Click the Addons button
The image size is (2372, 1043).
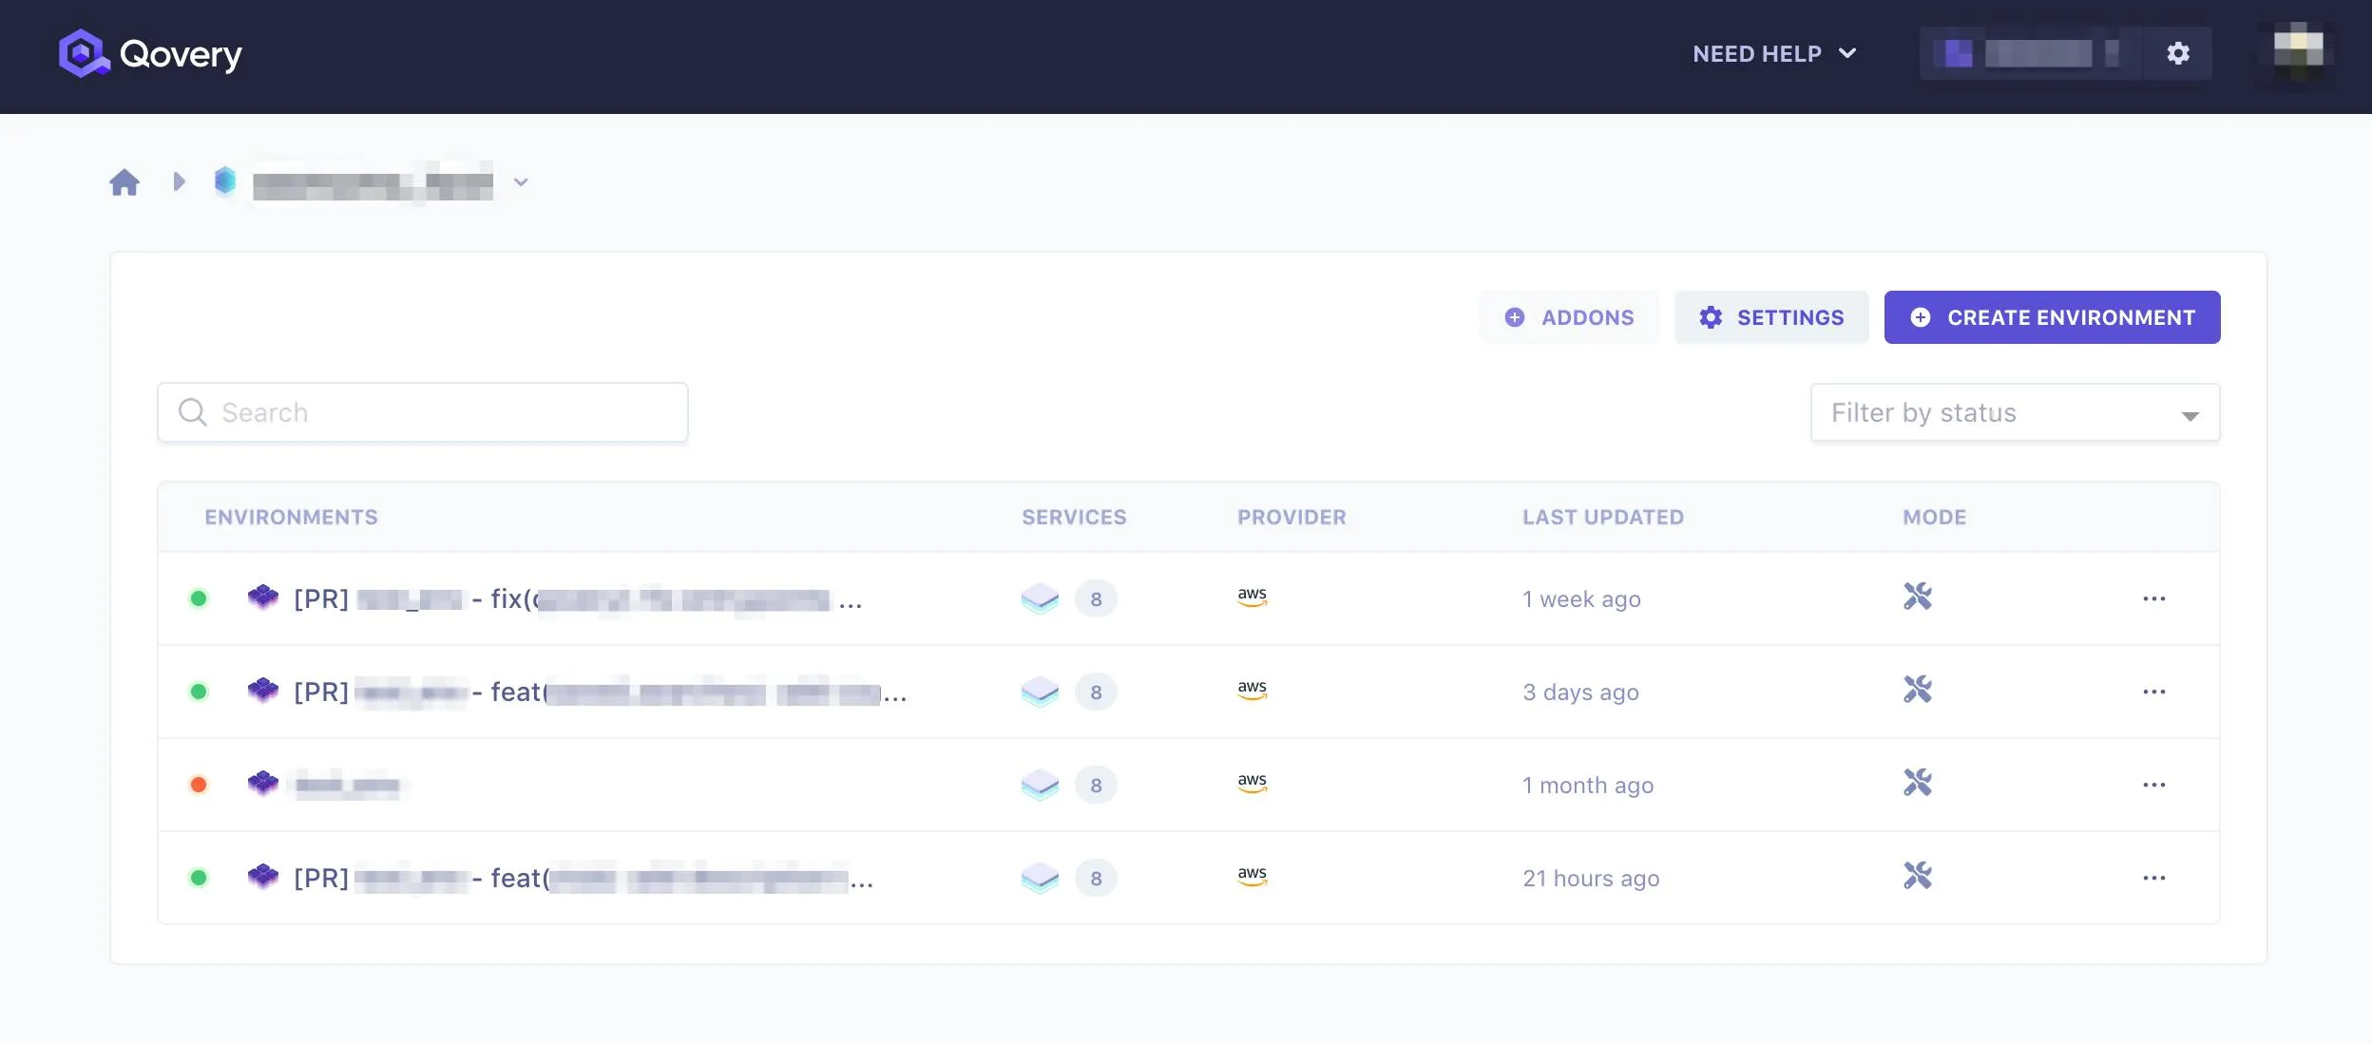coord(1569,317)
